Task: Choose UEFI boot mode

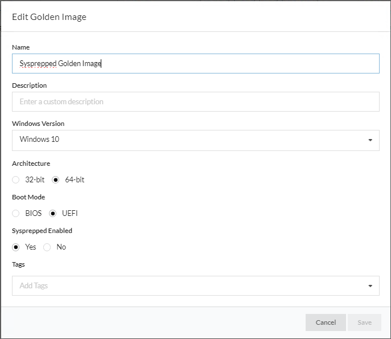Action: tap(52, 214)
